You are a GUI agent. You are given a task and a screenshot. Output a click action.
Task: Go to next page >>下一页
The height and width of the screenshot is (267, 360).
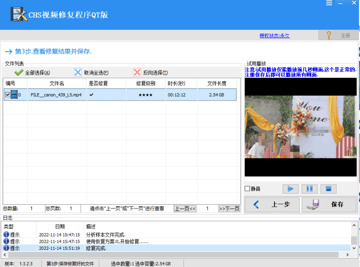click(x=229, y=209)
